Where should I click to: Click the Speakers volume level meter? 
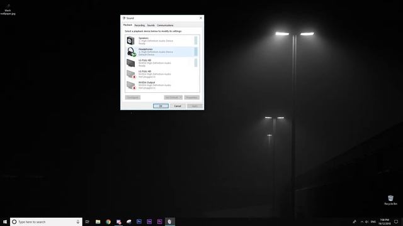click(196, 40)
